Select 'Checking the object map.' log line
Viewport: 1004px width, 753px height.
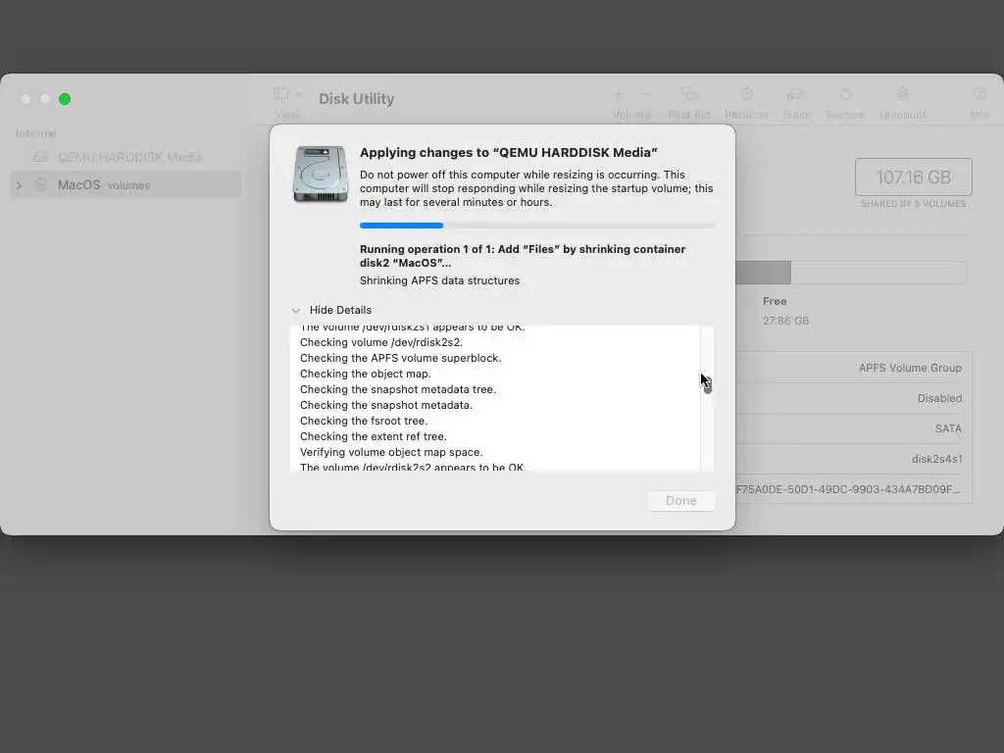(x=365, y=374)
